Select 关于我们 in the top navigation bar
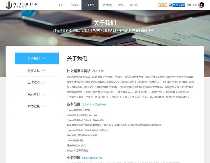The image size is (210, 163). pos(90,5)
